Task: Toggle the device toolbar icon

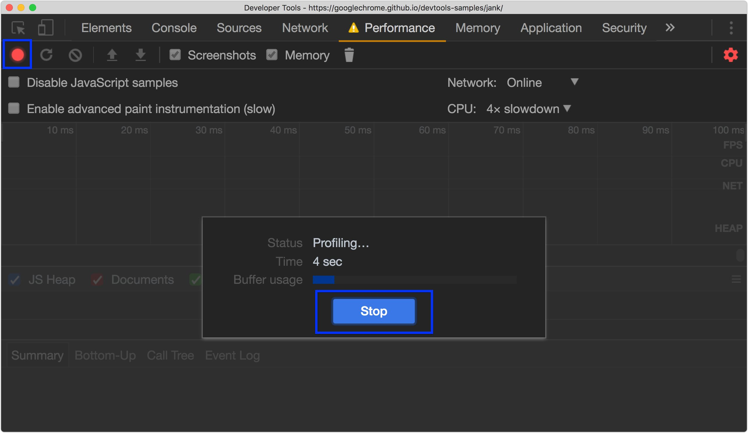Action: click(x=45, y=28)
